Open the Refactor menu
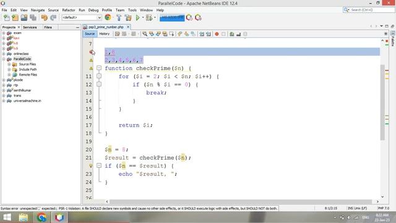This screenshot has width=396, height=223. (x=69, y=10)
